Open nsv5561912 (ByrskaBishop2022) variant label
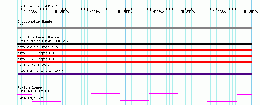The width and height of the screenshot is (260, 105). coord(43,41)
